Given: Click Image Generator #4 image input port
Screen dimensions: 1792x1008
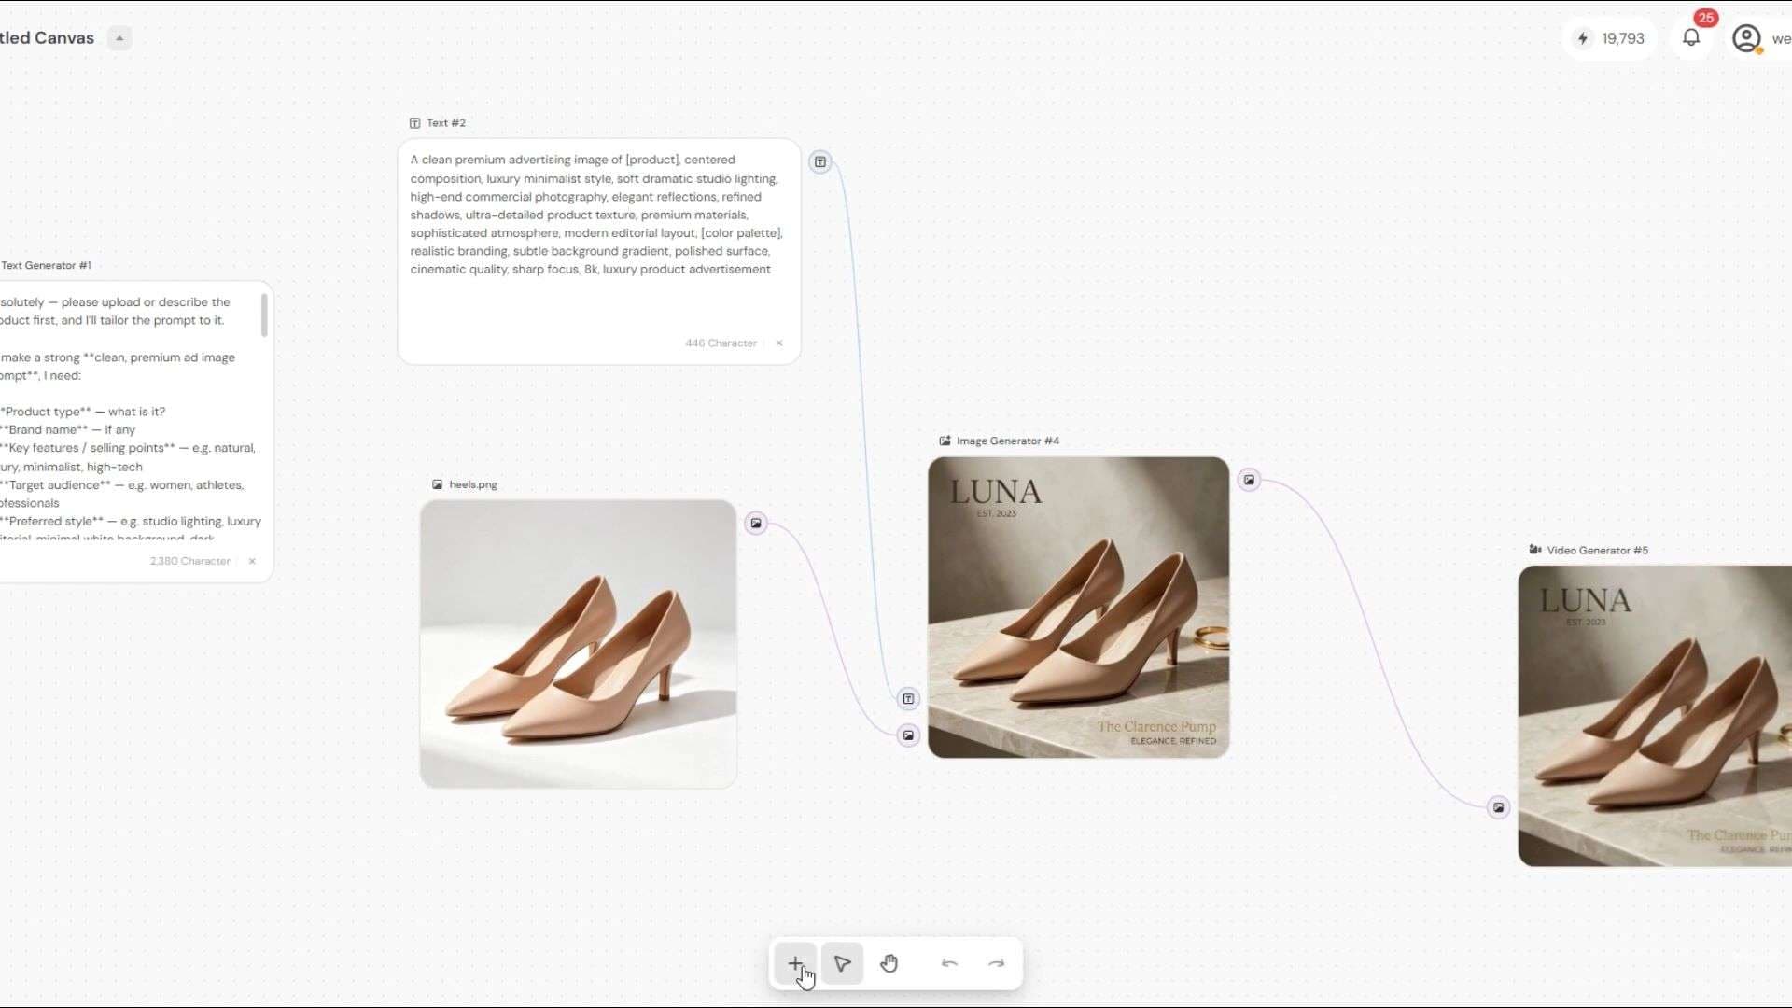Looking at the screenshot, I should pos(908,735).
